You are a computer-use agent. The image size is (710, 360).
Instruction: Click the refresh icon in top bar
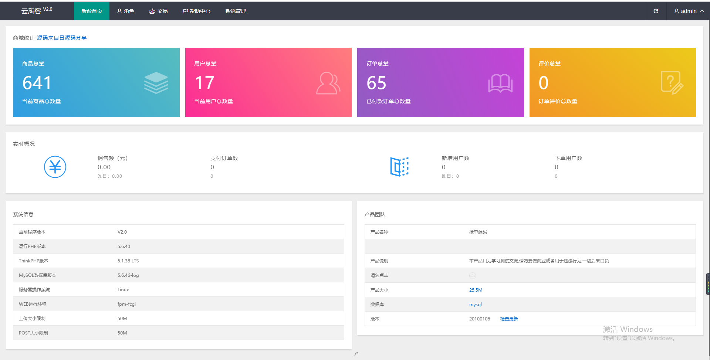click(x=656, y=11)
